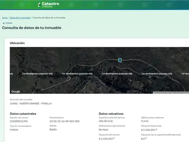Select the 396.00 (m2) surface value
Viewport: 189px width, 142px height.
106,121
